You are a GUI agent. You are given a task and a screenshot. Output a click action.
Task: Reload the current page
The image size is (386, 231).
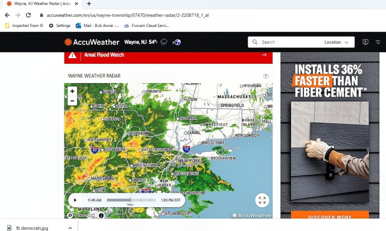click(x=28, y=15)
